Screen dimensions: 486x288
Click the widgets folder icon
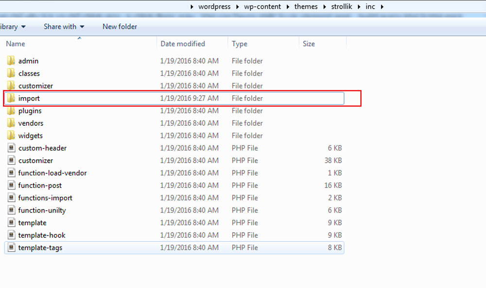coord(12,136)
